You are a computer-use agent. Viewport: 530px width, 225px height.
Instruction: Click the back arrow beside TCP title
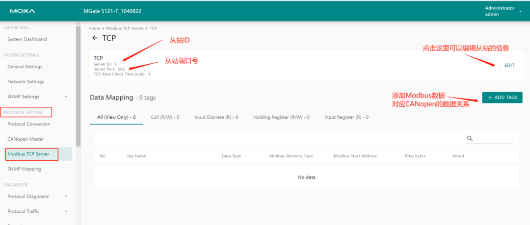pos(95,38)
